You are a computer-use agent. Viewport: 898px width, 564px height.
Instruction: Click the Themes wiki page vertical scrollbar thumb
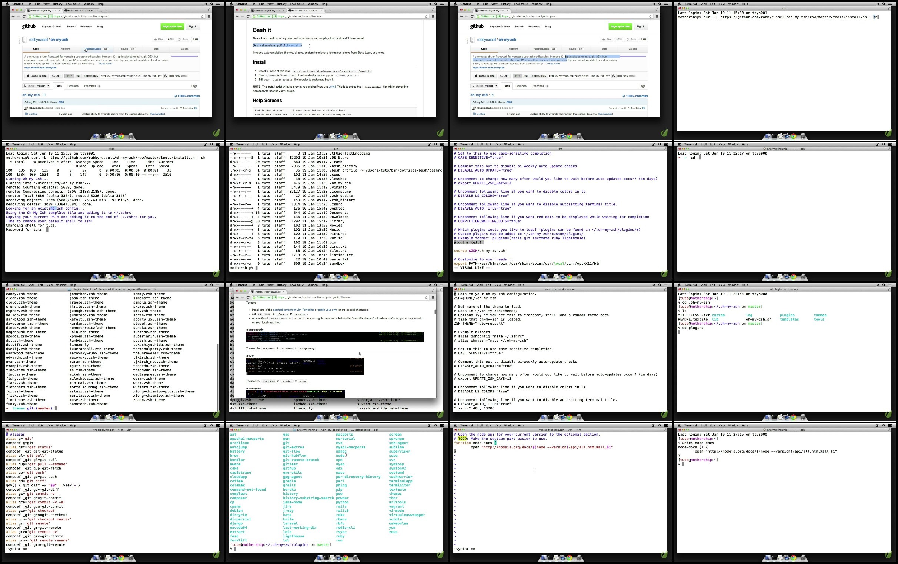coord(435,311)
